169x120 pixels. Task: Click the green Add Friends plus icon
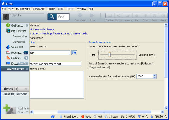7,108
